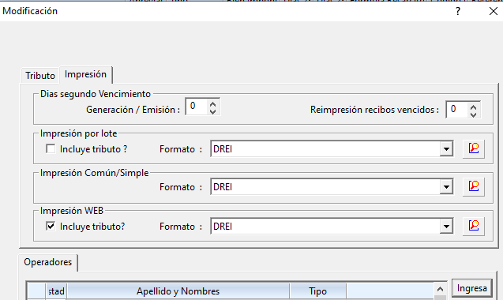Increase Reimpresión recibos vencidos value

tap(473, 107)
